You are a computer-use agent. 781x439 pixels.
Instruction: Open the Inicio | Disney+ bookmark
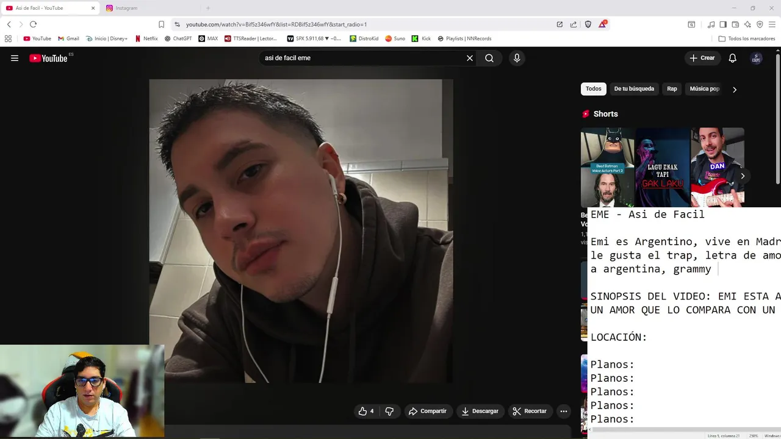tap(107, 38)
